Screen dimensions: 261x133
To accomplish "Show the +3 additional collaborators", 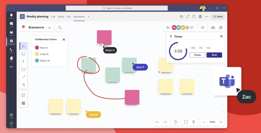I will 187,28.
